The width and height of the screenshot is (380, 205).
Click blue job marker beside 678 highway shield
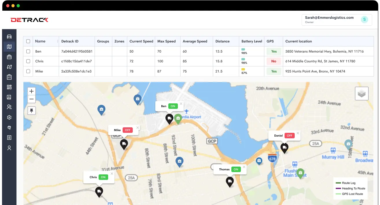pyautogui.click(x=259, y=161)
